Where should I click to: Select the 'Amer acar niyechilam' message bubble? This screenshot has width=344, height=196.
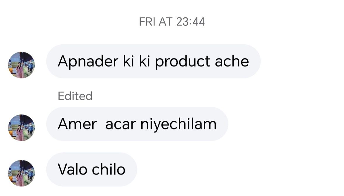[137, 124]
